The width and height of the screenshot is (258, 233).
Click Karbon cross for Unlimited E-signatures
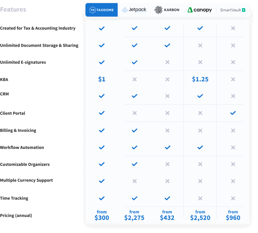tap(167, 62)
